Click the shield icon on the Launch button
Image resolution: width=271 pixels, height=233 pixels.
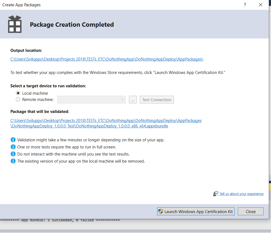(161, 211)
